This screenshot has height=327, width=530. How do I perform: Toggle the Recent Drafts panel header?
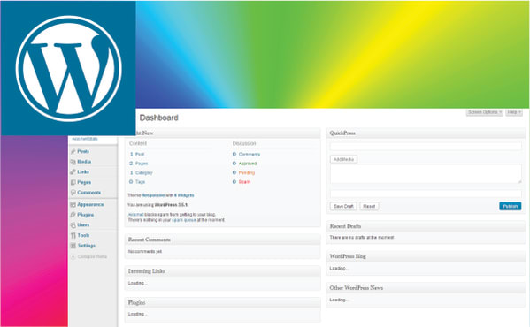click(426, 226)
